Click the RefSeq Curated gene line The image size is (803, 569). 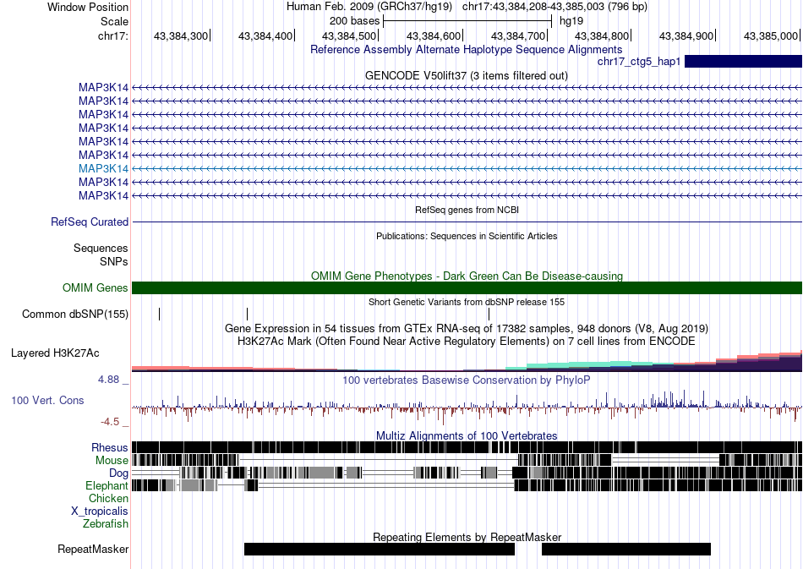[467, 222]
